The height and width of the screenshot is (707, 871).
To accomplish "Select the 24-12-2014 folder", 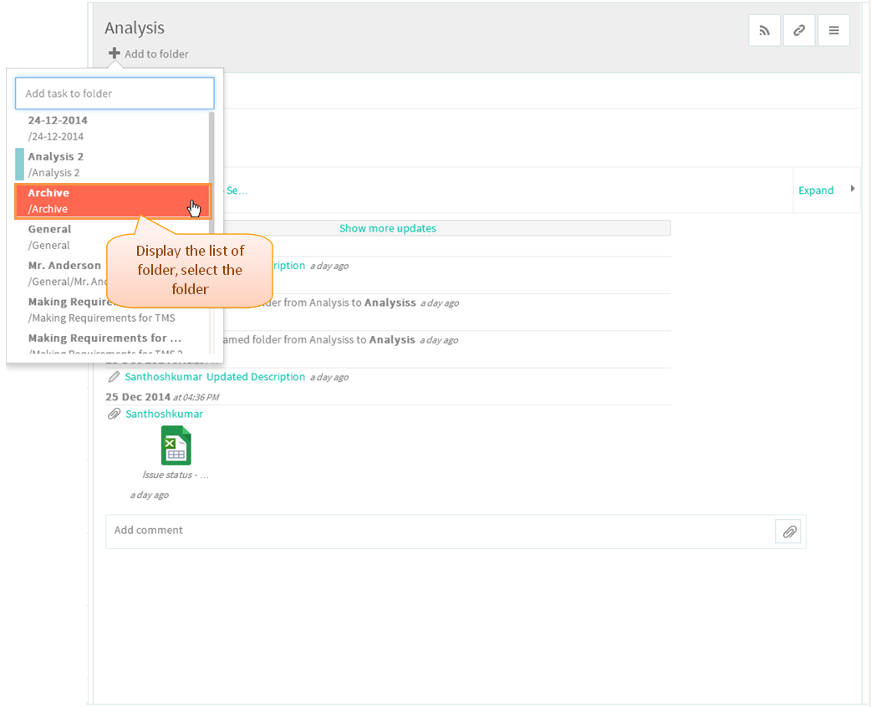I will 112,129.
